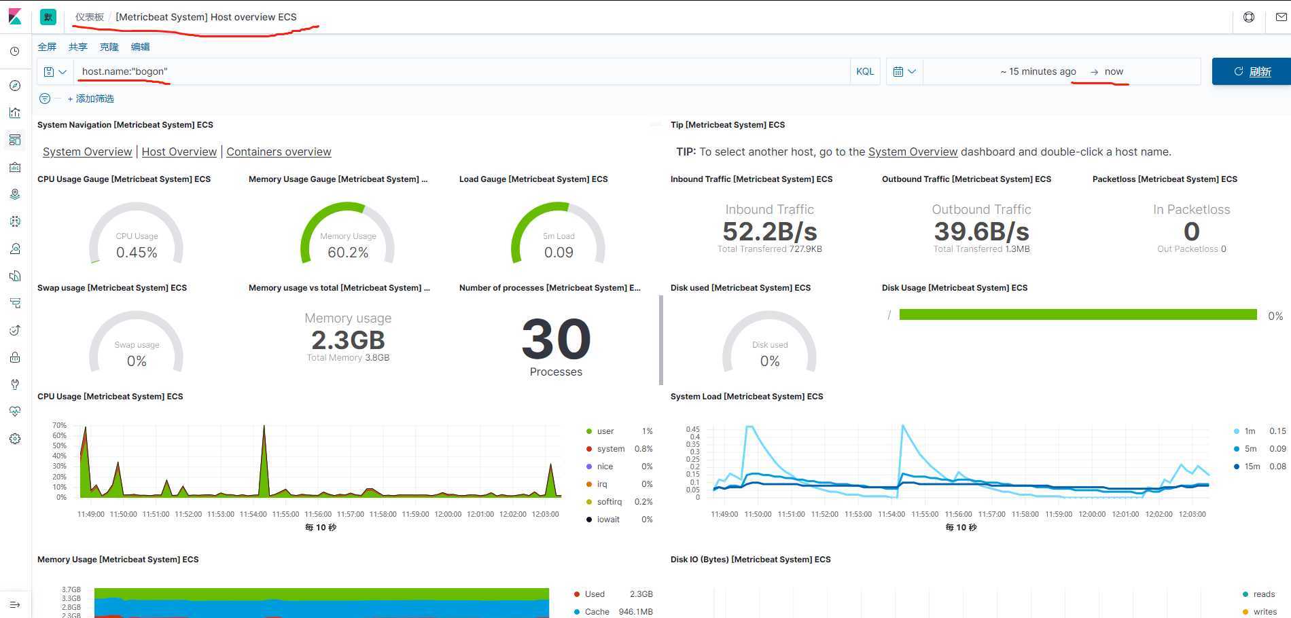1291x618 pixels.
Task: Open Logs from the sidebar
Action: [15, 276]
